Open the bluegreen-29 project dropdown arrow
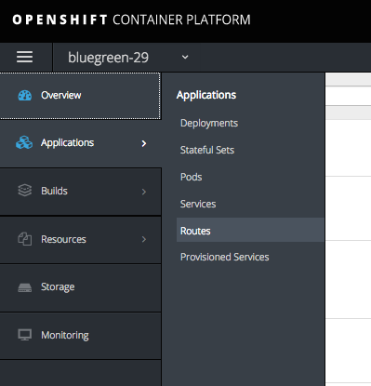Viewport: 371px width, 386px height. pos(185,57)
